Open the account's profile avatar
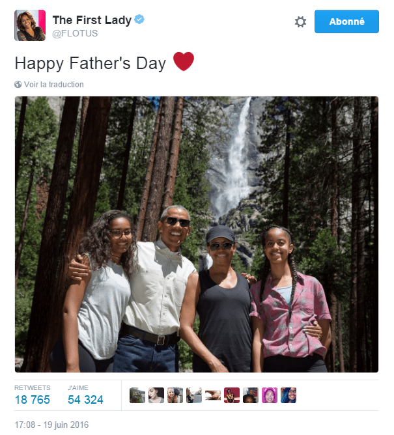Viewport: 394px width, 435px height. click(x=30, y=25)
